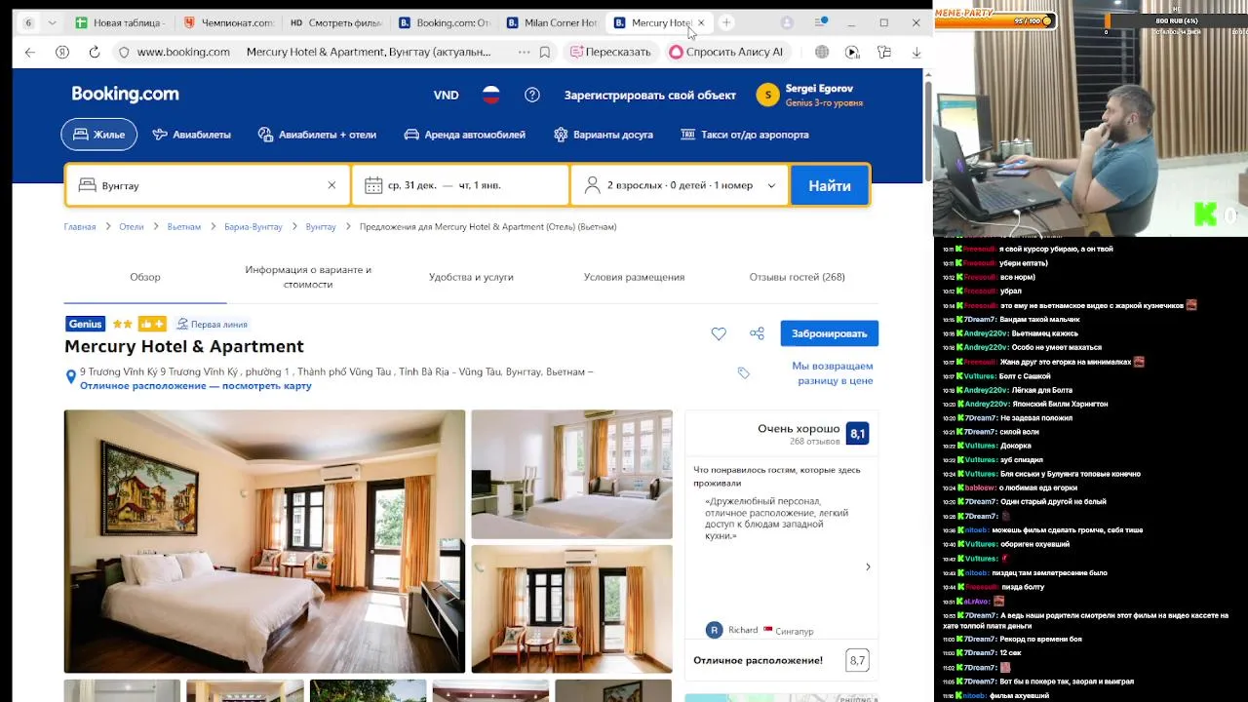Switch to the Обзор tab
The image size is (1248, 702).
point(145,277)
